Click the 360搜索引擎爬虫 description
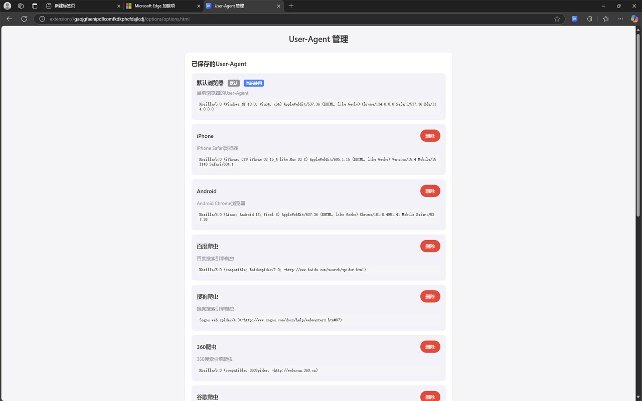642x401 pixels. [215, 359]
